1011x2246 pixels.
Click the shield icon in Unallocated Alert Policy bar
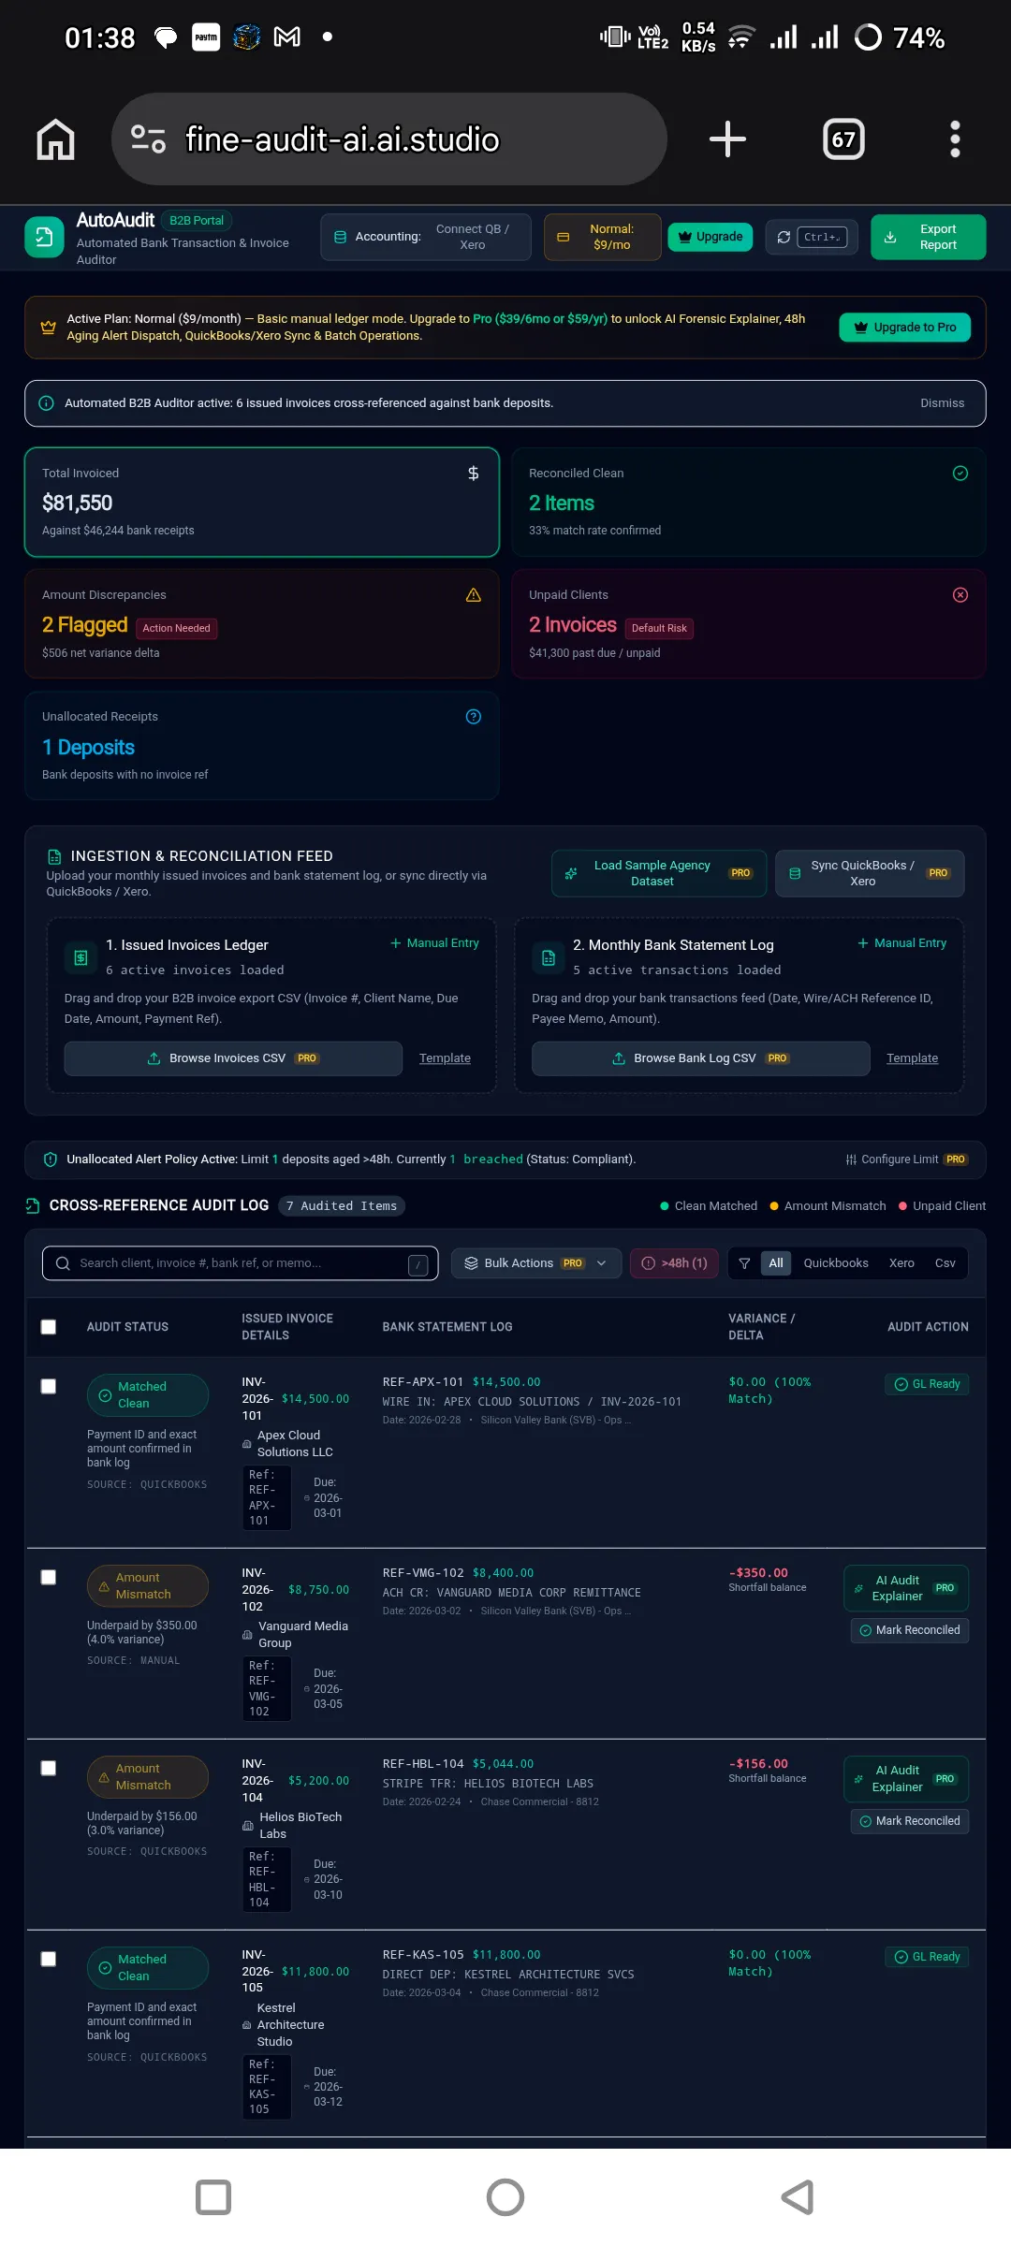point(51,1159)
